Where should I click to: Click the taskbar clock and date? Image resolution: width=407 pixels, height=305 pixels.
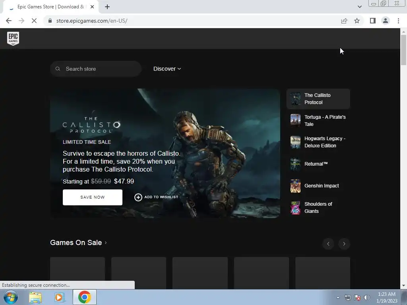pos(387,297)
